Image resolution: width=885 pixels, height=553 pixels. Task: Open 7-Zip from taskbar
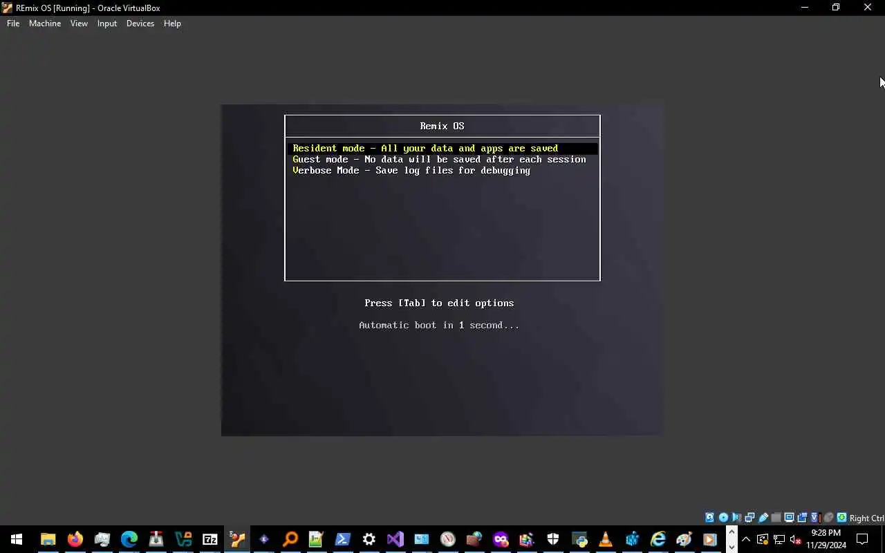point(210,539)
